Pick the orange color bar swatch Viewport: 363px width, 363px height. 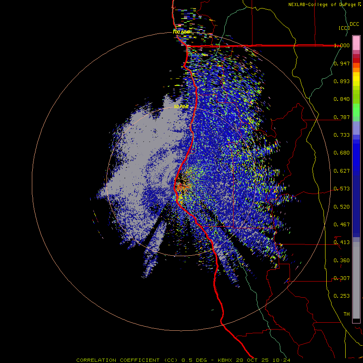pyautogui.click(x=356, y=70)
